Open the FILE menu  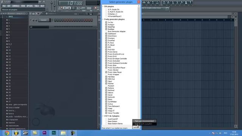point(4,6)
